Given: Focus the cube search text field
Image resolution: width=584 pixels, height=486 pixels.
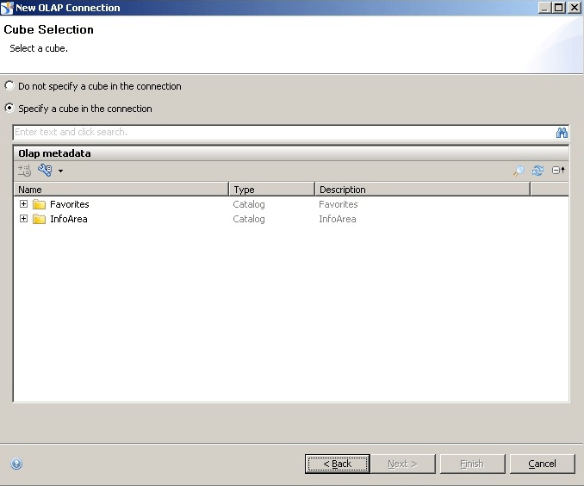Looking at the screenshot, I should [283, 133].
